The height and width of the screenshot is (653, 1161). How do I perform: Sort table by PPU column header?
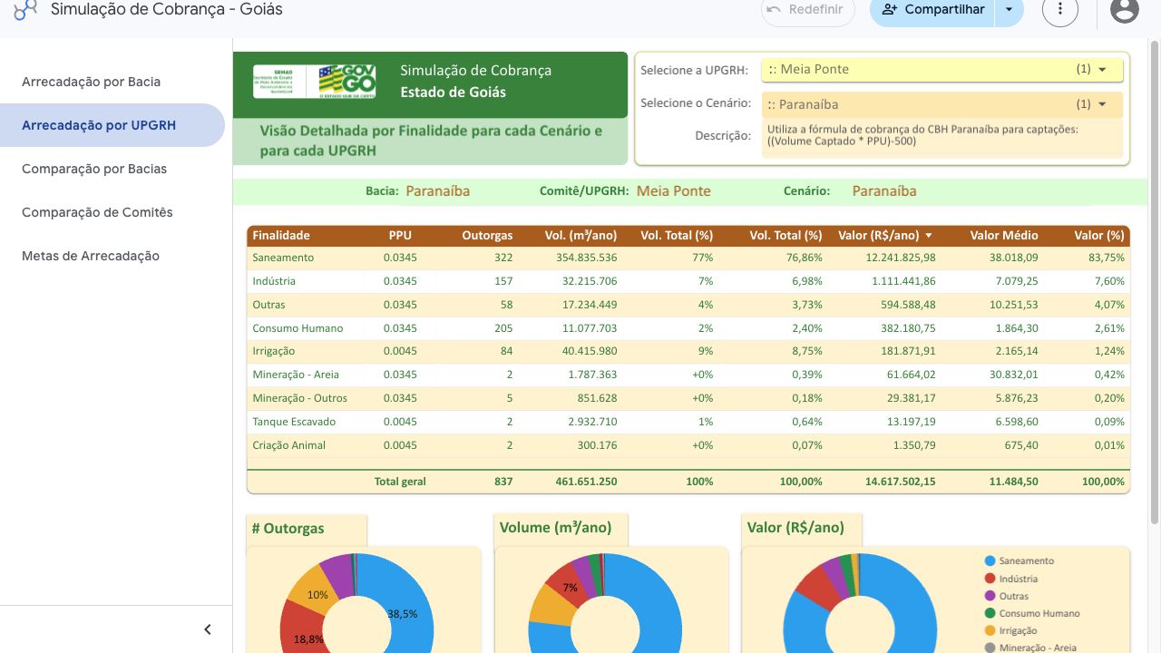[400, 236]
